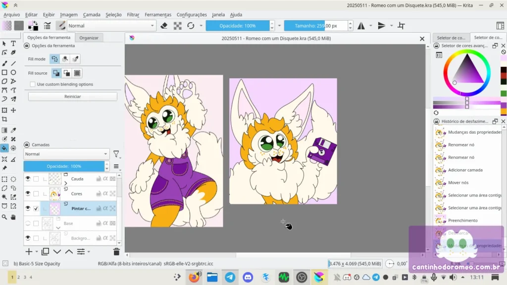Expand the add layer dropdown arrow
This screenshot has width=507, height=285.
point(37,251)
